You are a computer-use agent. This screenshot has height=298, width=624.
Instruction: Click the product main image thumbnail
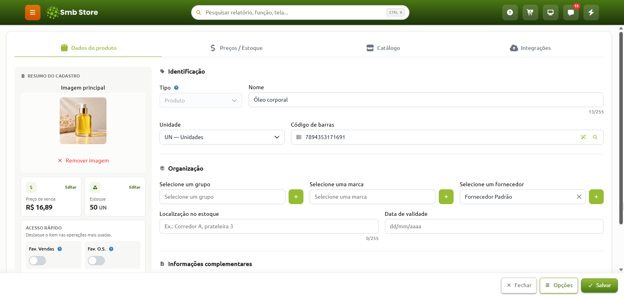(83, 121)
